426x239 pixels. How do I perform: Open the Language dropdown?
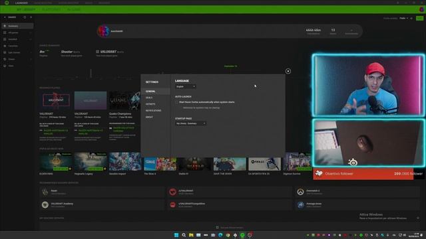pos(186,86)
